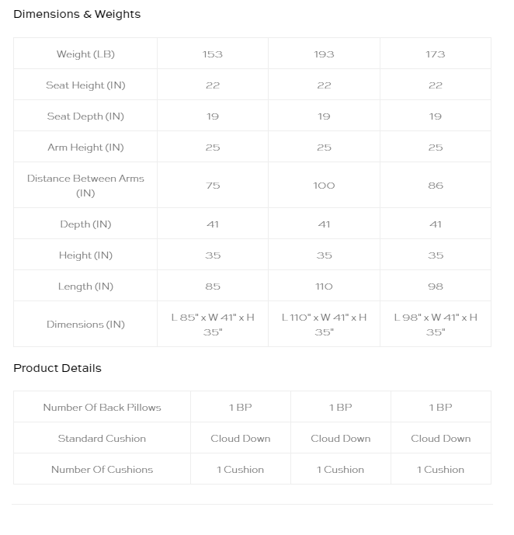Image resolution: width=514 pixels, height=535 pixels.
Task: Select distance between arms value 100
Action: coord(324,186)
